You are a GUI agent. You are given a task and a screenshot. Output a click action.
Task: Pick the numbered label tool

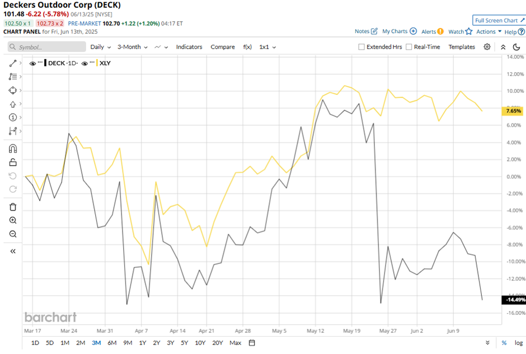(x=13, y=117)
